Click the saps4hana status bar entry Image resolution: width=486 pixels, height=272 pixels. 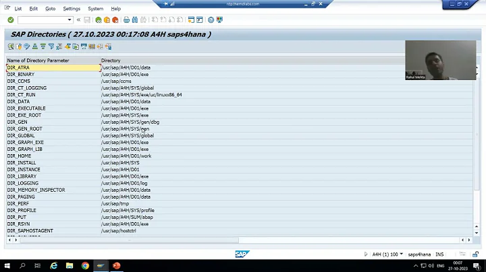(x=419, y=254)
